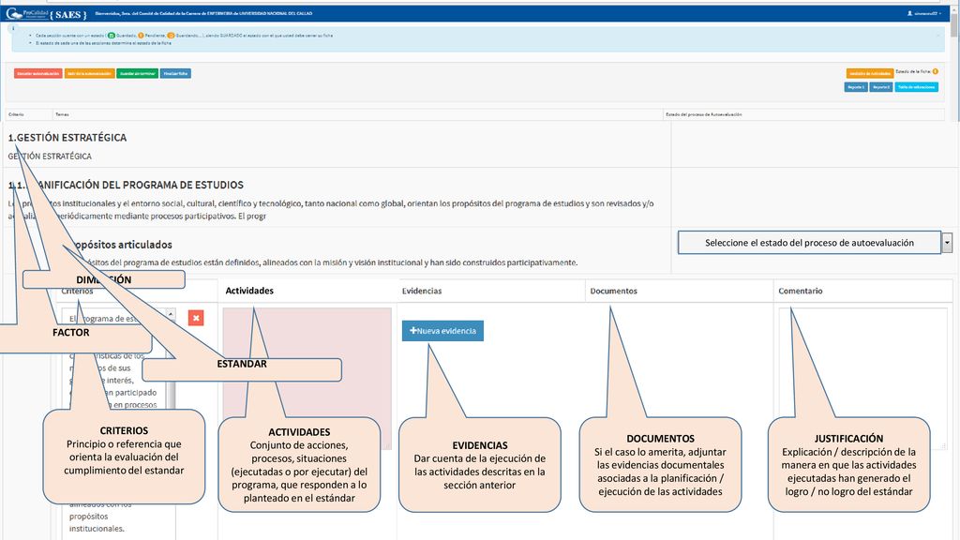The image size is (960, 540).
Task: Click the orange Estado de la ficha status icon
Action: click(x=935, y=71)
